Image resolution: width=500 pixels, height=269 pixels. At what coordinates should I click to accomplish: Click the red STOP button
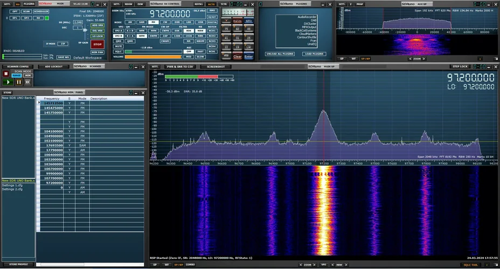pos(98,44)
